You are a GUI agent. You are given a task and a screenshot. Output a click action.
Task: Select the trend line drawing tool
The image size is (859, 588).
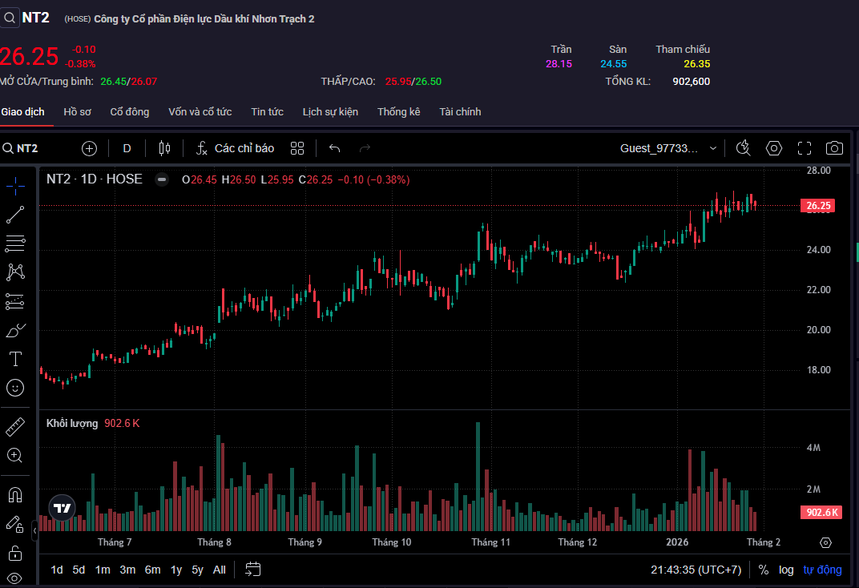point(15,214)
